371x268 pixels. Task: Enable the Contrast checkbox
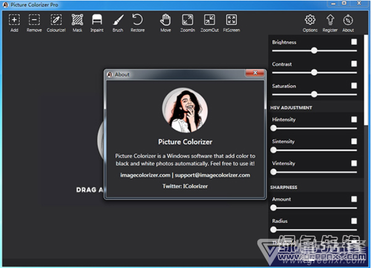tap(354, 64)
